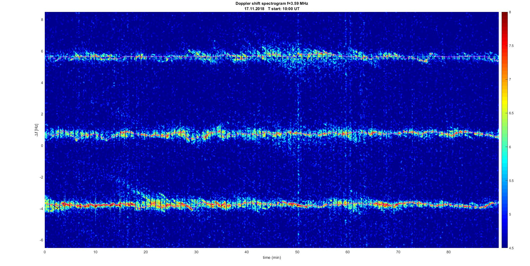The height and width of the screenshot is (266, 530).
Task: Click the colorbar tick label '4.5'
Action: click(x=511, y=248)
